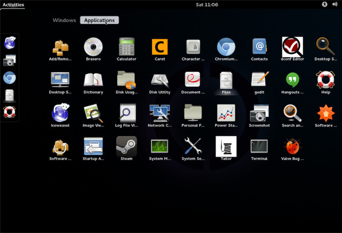The width and height of the screenshot is (342, 233).
Task: Launch dconf Editor
Action: pyautogui.click(x=292, y=49)
